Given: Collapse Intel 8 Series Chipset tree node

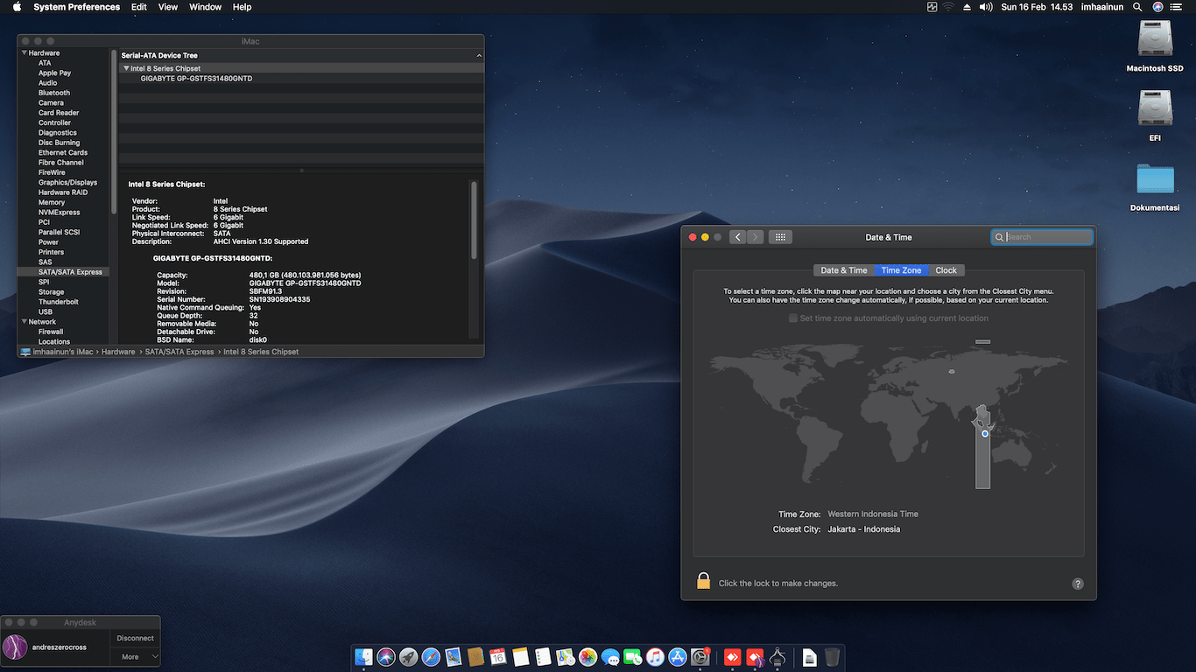Looking at the screenshot, I should point(126,68).
